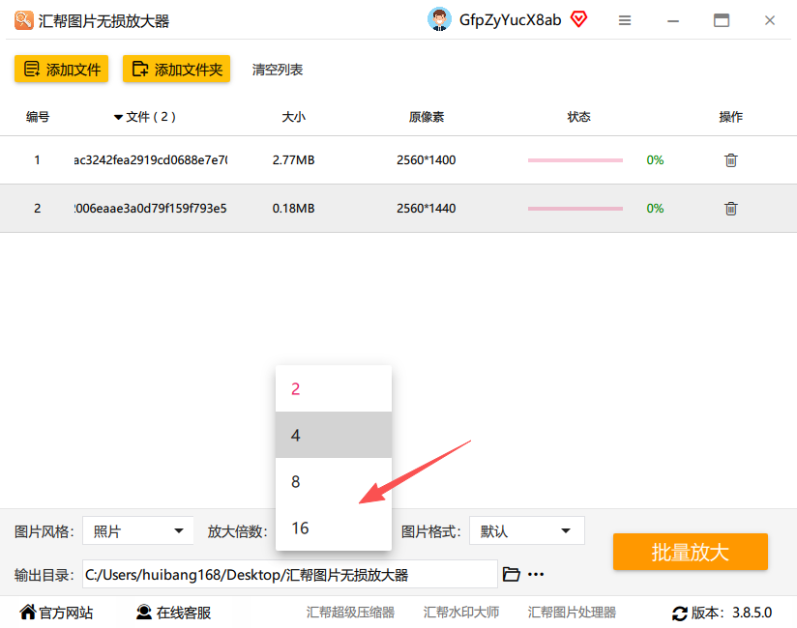This screenshot has height=628, width=797.
Task: Click the user avatar picture
Action: click(439, 19)
